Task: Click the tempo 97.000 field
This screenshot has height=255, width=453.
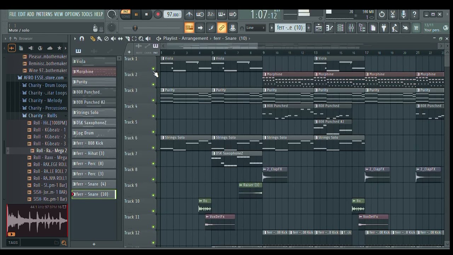Action: (173, 15)
